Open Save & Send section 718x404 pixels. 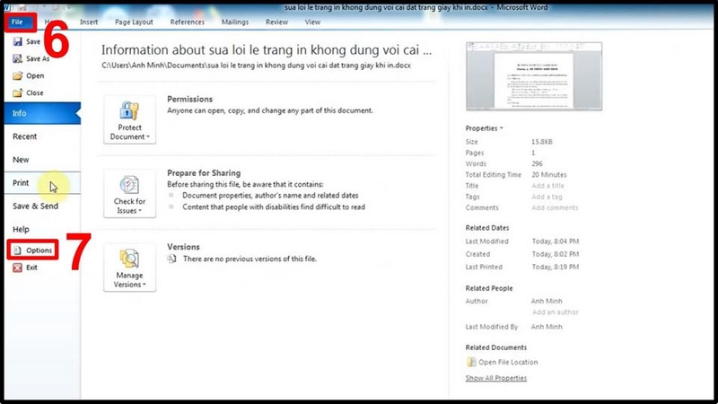coord(42,206)
